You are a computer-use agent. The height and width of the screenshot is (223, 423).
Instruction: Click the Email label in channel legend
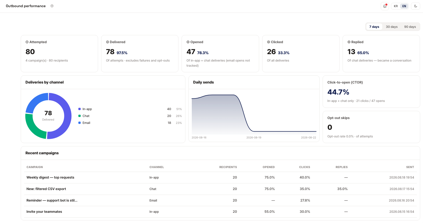[x=86, y=123]
